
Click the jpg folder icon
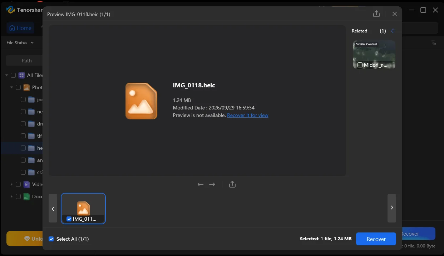point(31,99)
